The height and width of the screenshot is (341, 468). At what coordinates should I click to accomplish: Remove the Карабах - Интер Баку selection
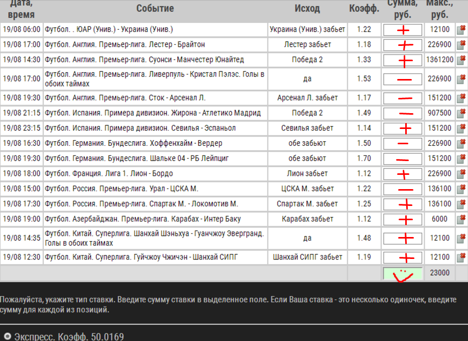click(x=461, y=219)
